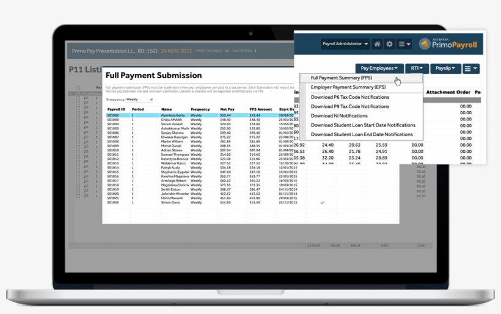
Task: Sort by Name column header
Action: coord(166,109)
